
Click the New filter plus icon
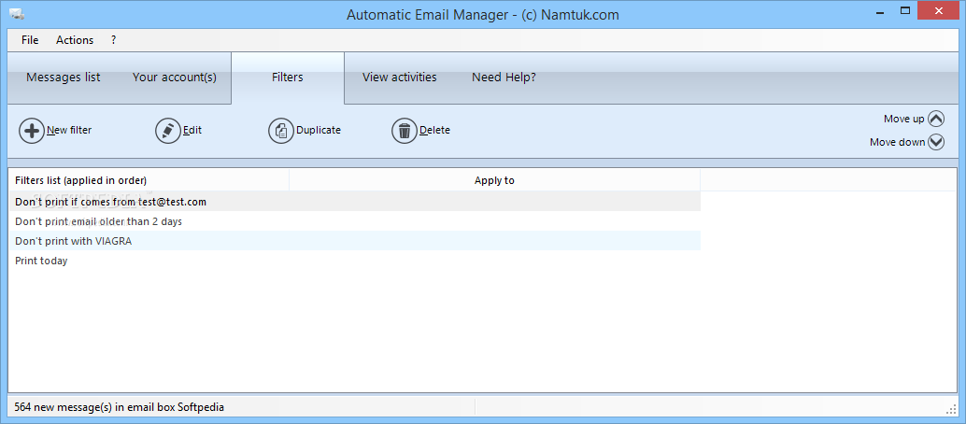tap(32, 131)
